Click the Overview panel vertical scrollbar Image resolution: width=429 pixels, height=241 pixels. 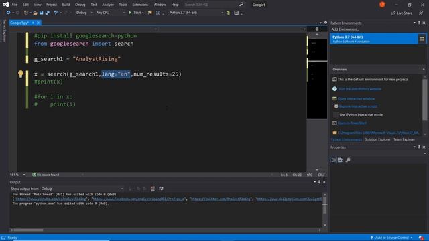424,100
